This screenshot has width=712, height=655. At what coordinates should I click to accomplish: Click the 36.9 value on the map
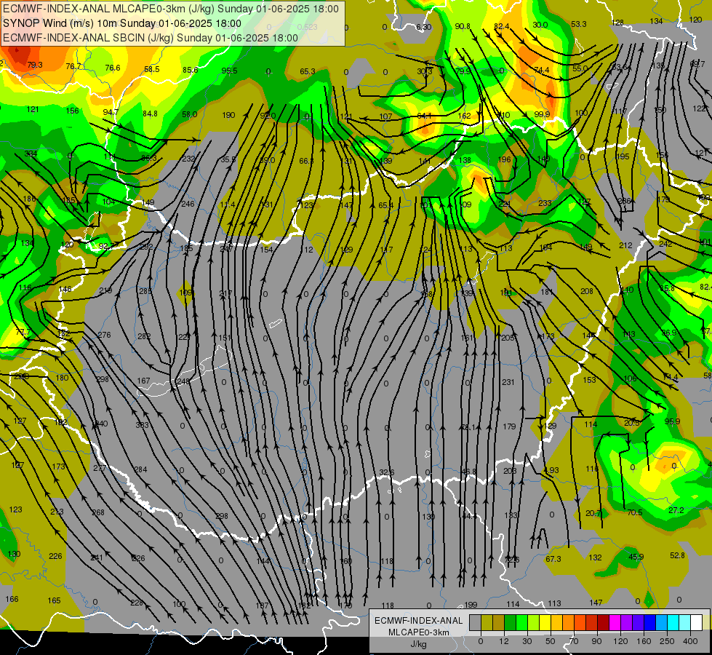point(669,333)
